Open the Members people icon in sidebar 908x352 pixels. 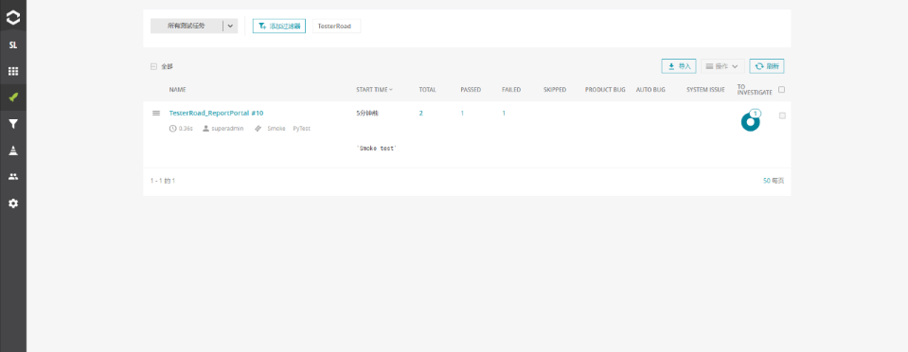[12, 177]
